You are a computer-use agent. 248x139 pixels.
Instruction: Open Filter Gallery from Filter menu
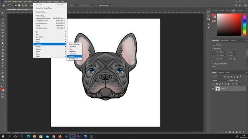coord(50,16)
